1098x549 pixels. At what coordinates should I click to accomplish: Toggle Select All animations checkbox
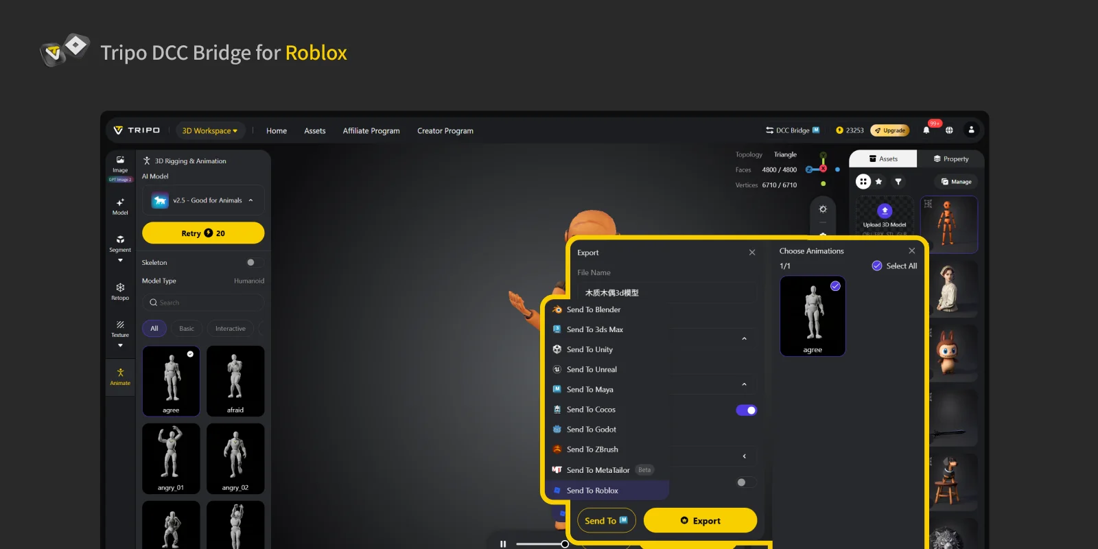pyautogui.click(x=877, y=266)
